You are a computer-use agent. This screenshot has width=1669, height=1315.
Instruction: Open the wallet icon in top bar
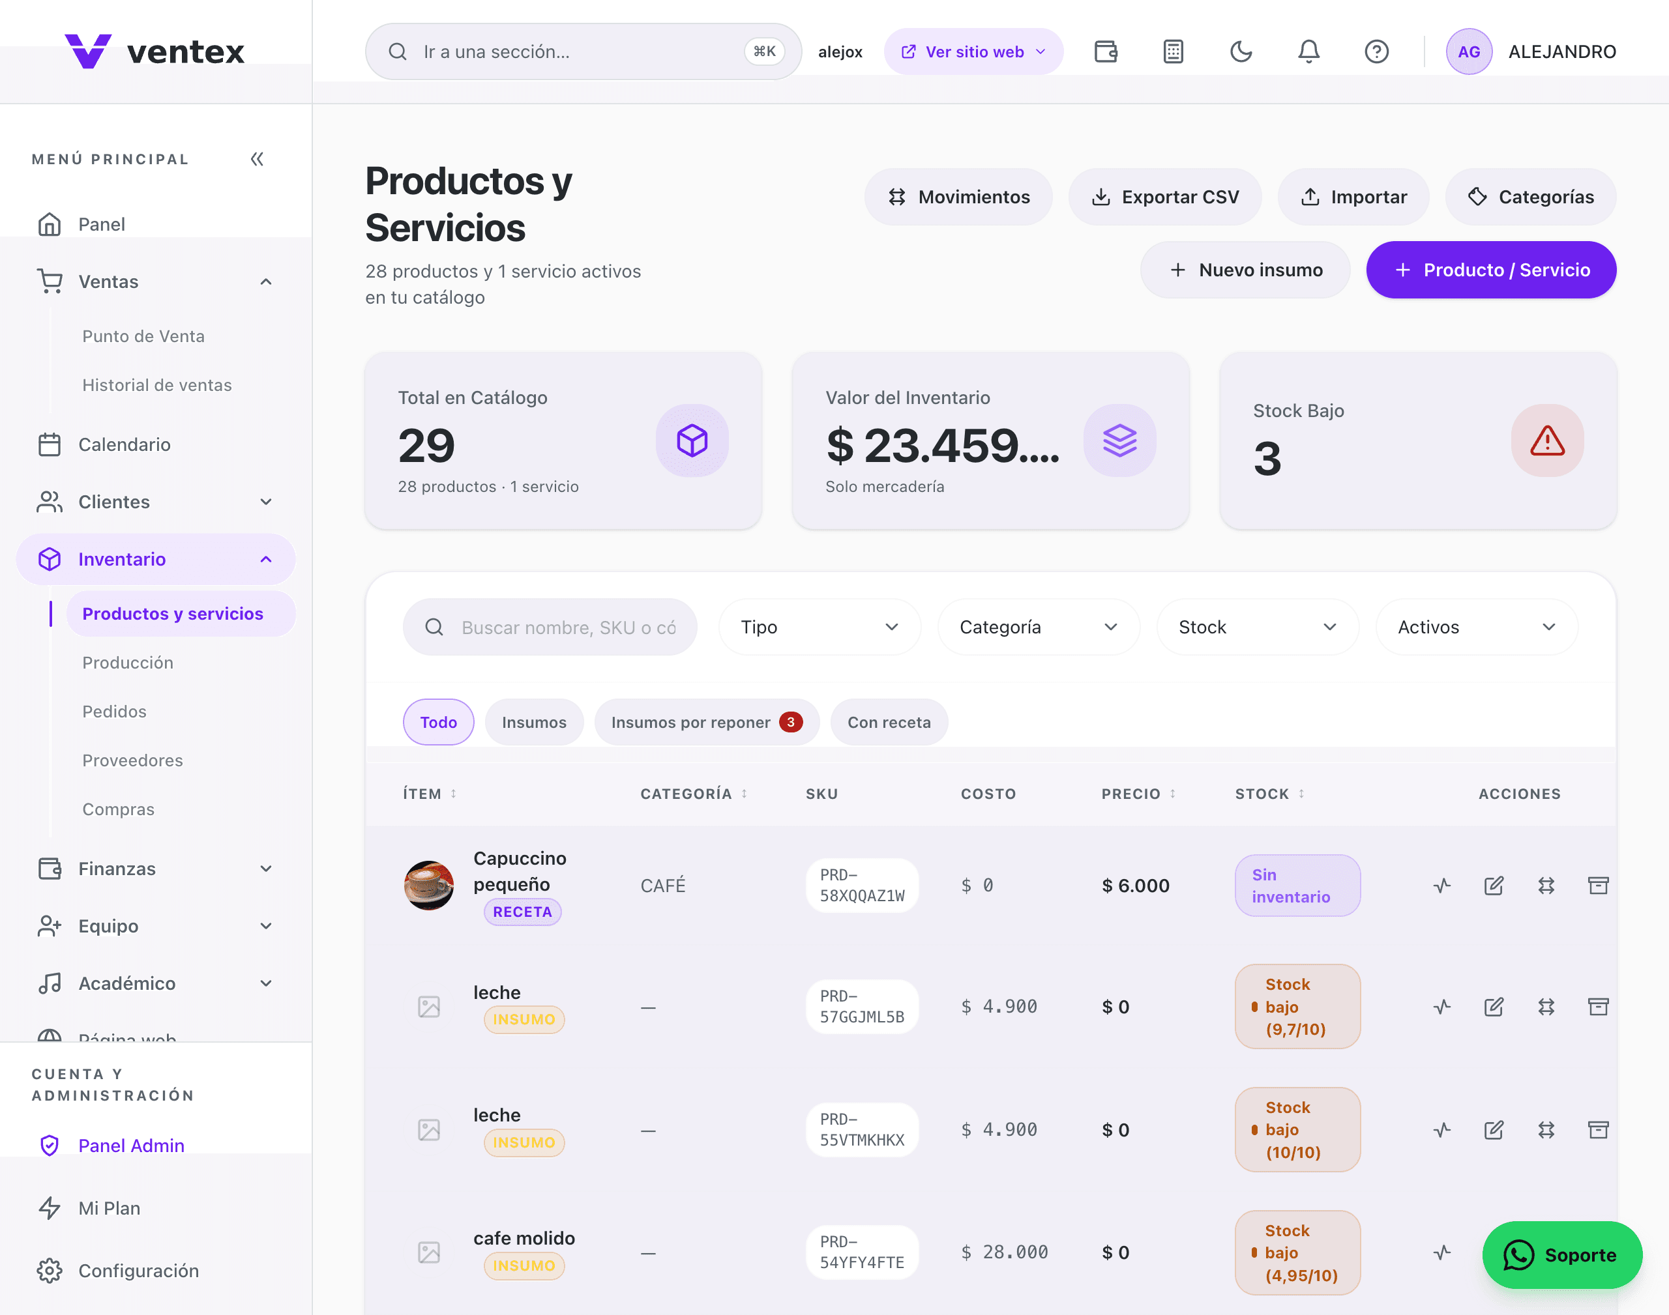pyautogui.click(x=1105, y=51)
